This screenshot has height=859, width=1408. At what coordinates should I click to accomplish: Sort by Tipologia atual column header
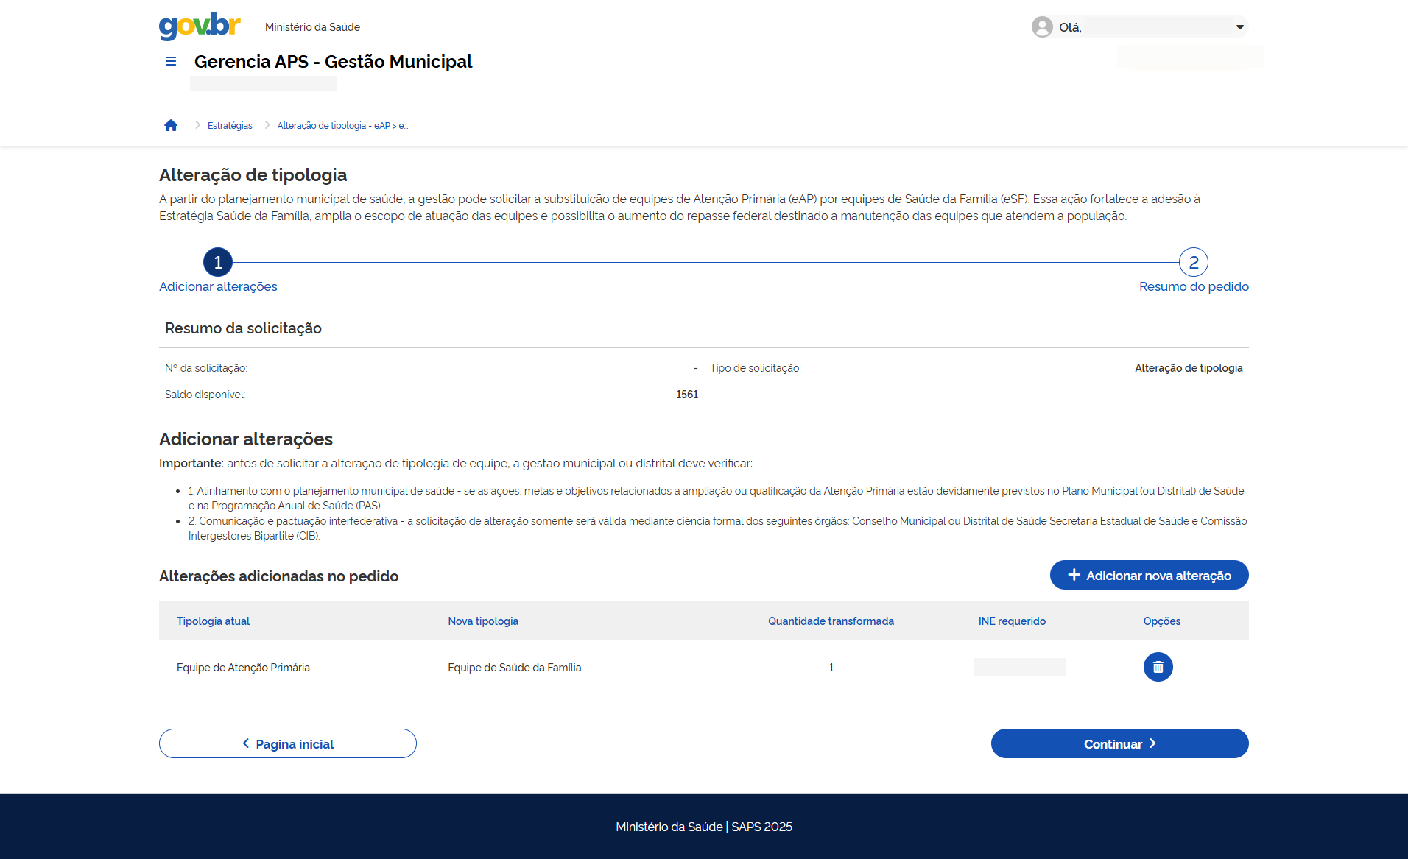(213, 621)
